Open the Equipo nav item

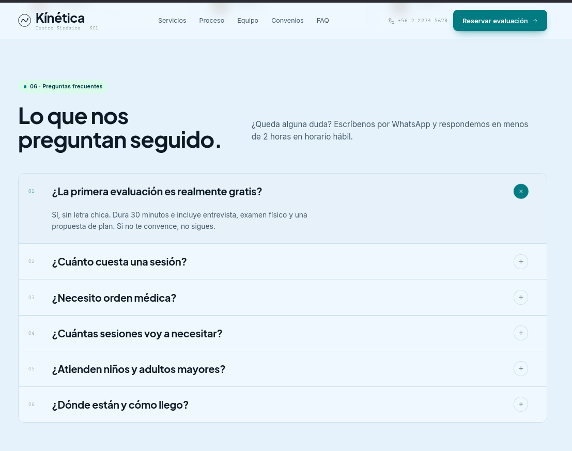pos(248,21)
